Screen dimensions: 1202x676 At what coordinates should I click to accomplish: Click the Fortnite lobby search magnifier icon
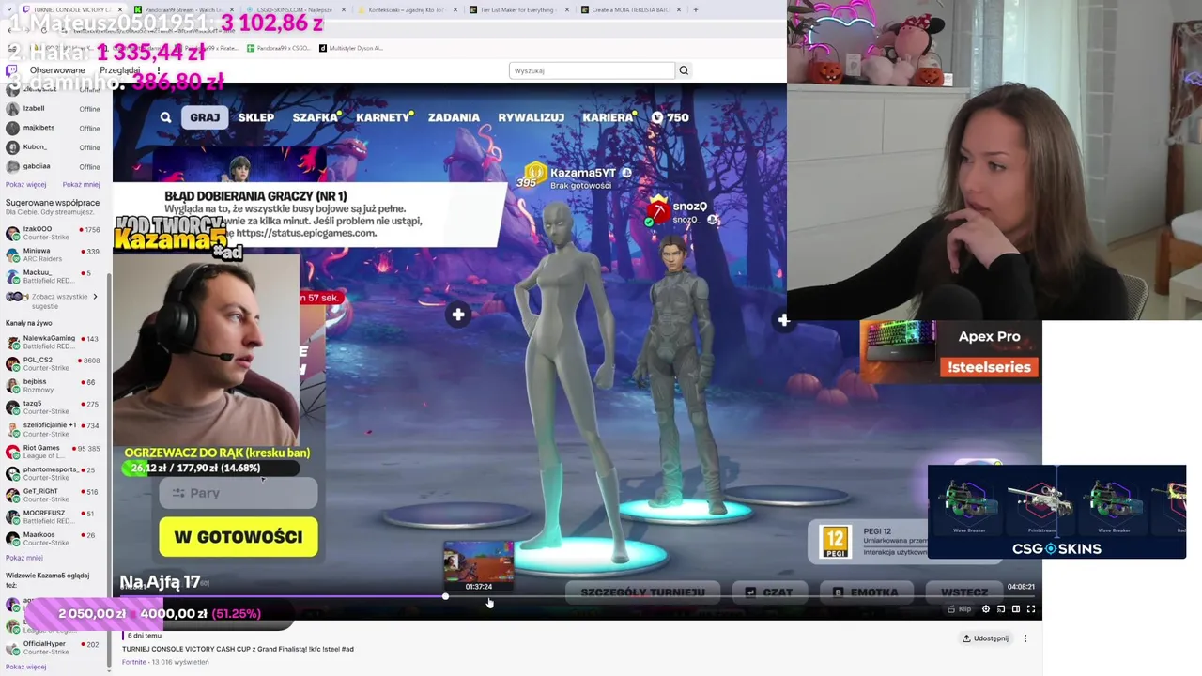pos(165,117)
